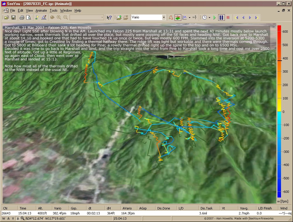Open Print Preview from the toolbar
This screenshot has width=293, height=222.
coord(28,18)
